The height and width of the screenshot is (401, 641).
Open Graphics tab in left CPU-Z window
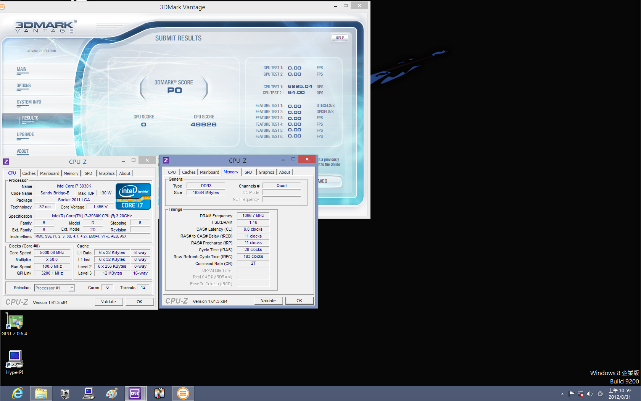point(107,173)
